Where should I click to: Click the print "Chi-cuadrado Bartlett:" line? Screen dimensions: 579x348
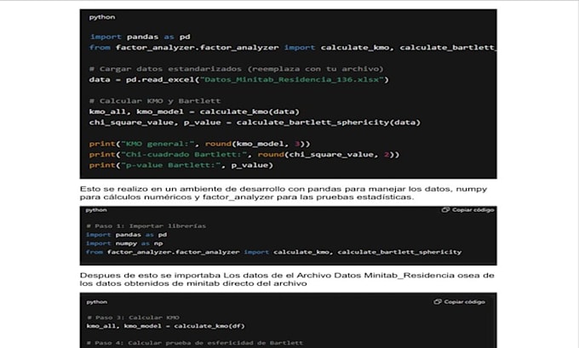[244, 155]
